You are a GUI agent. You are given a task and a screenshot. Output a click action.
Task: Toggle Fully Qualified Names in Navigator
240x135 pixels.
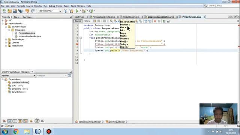click(31, 121)
